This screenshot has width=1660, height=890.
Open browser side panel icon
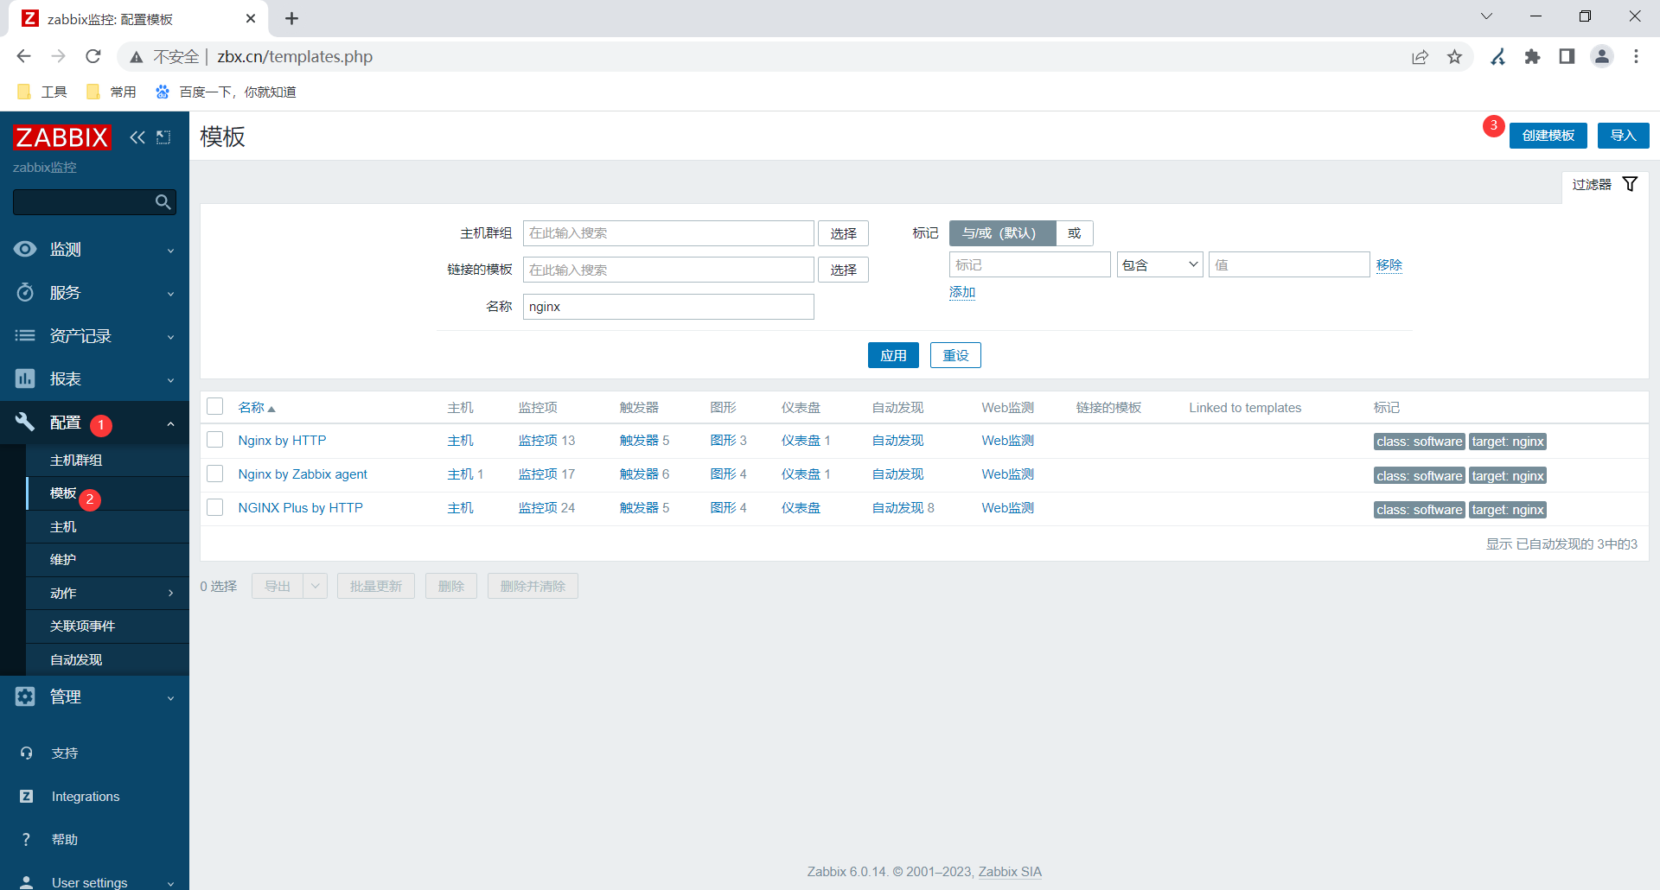point(1567,56)
